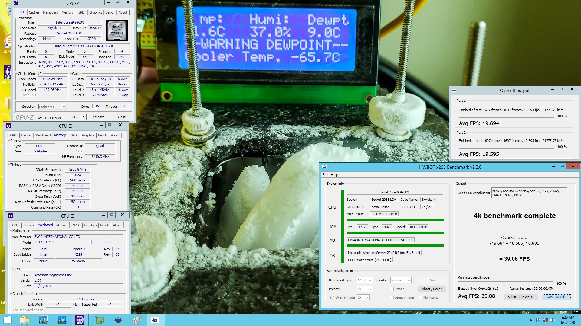Show hidden system tray icons
581x326 pixels.
point(530,320)
